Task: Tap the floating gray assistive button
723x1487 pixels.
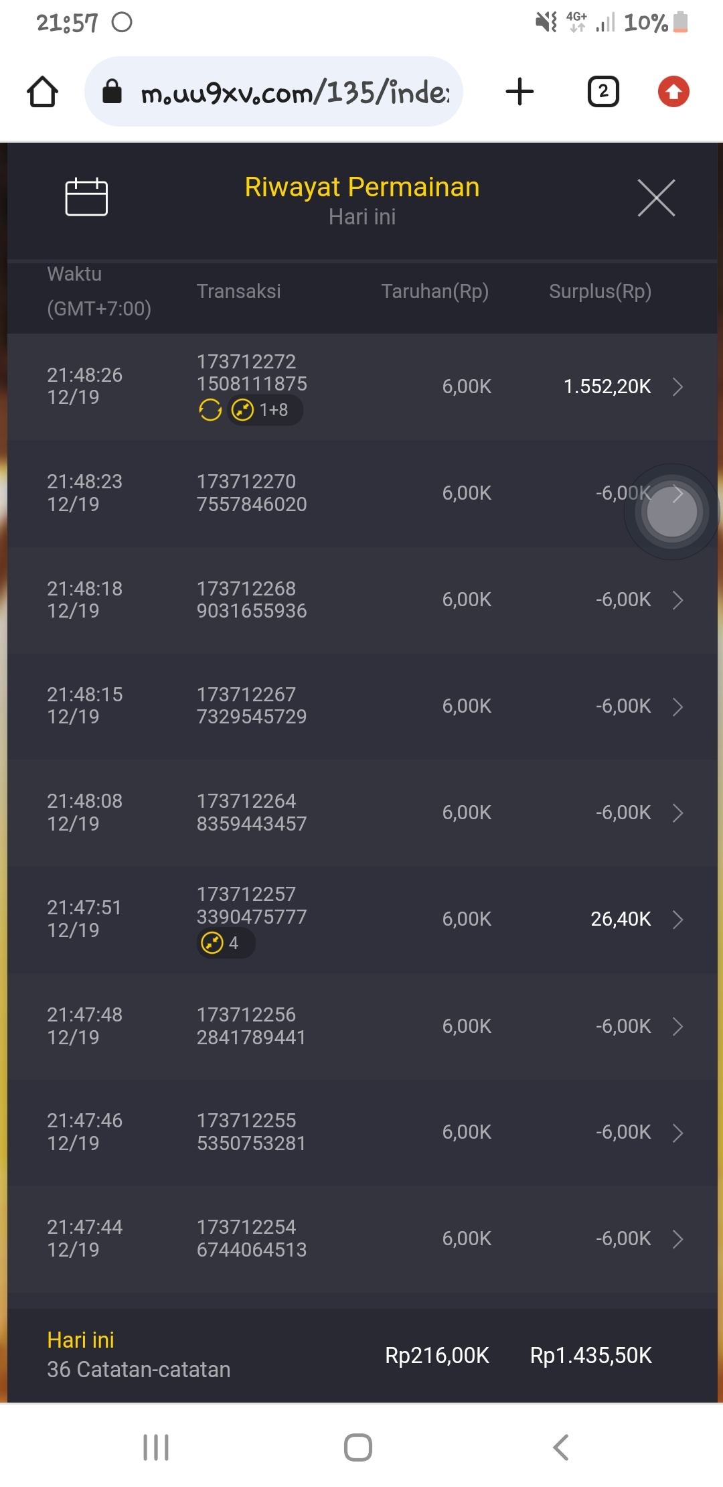Action: coord(671,512)
